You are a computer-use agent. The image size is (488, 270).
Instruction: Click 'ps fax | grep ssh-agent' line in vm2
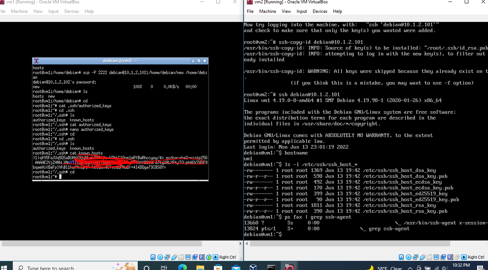coord(297,217)
